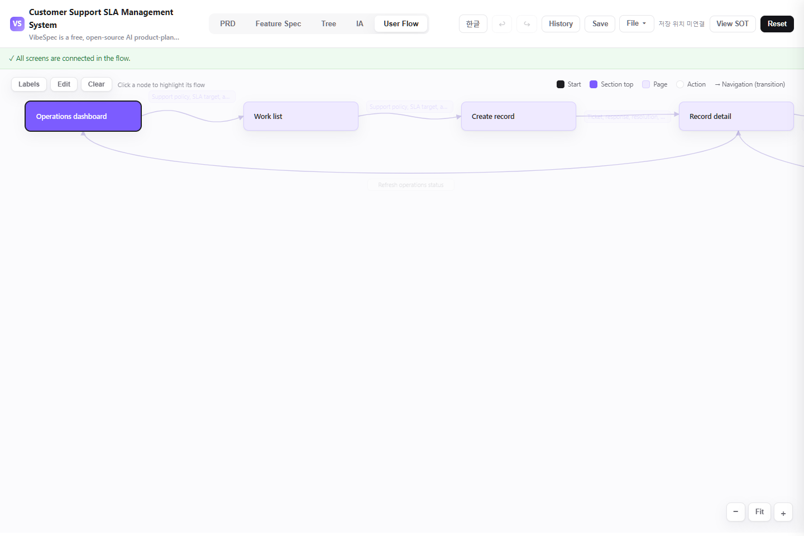This screenshot has width=804, height=536.
Task: Toggle Edit mode
Action: tap(64, 84)
